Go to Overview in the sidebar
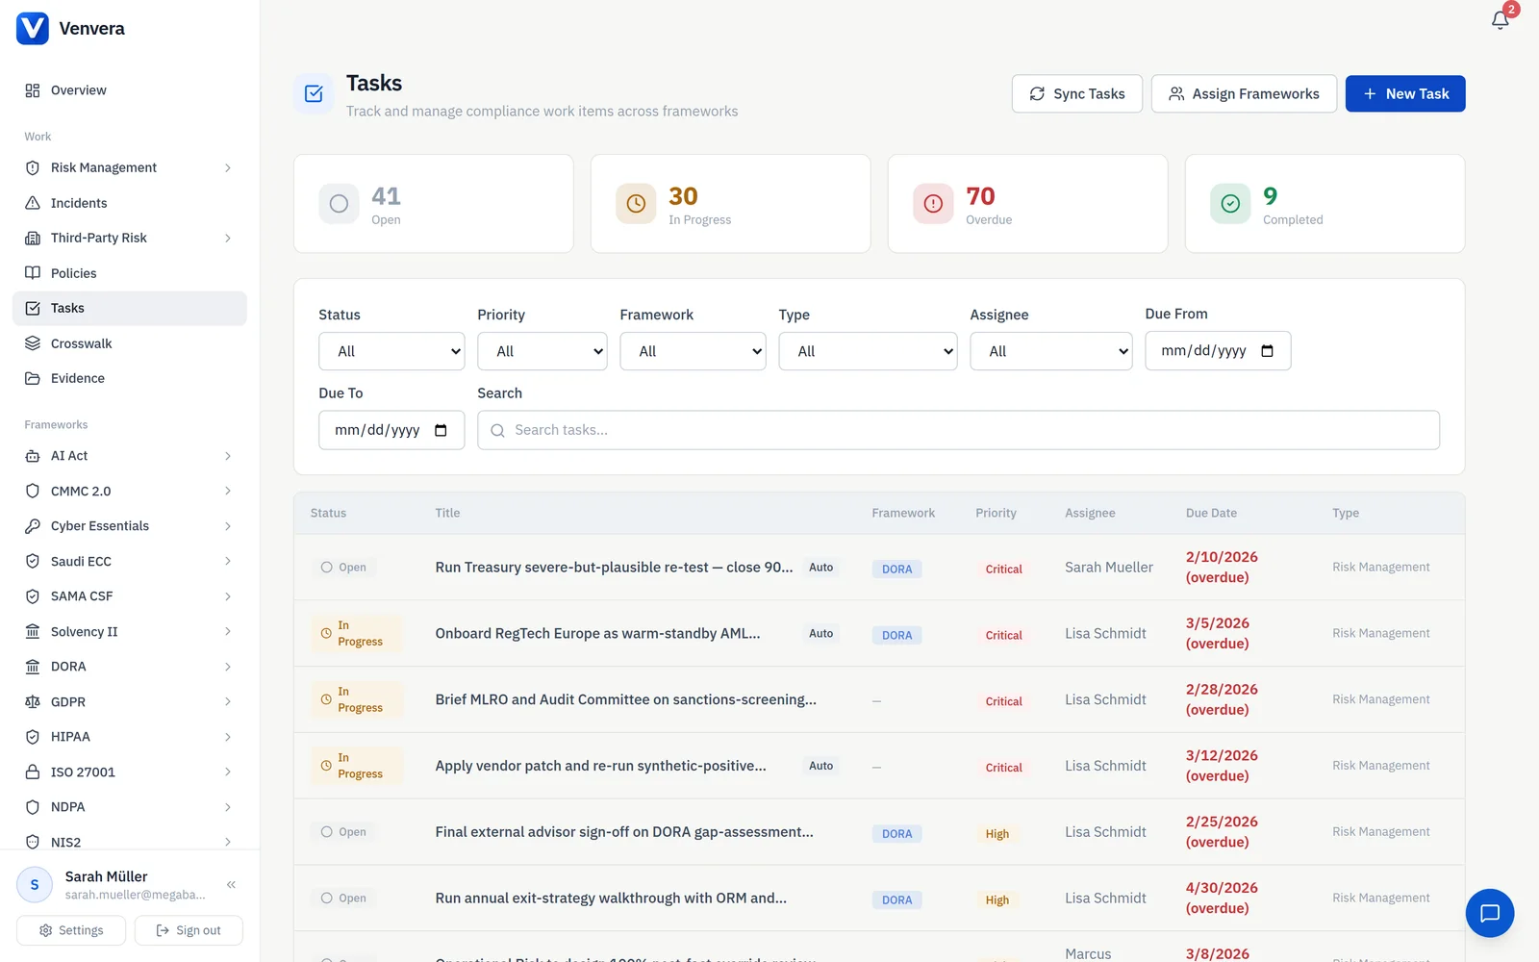Screen dimensions: 1539x962 pos(130,90)
